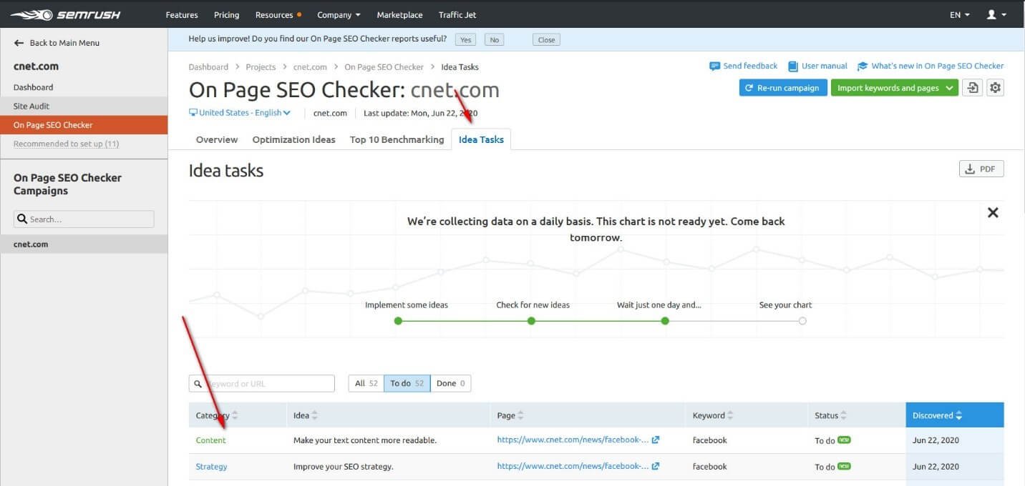Sort table by Status column arrows

pos(843,415)
